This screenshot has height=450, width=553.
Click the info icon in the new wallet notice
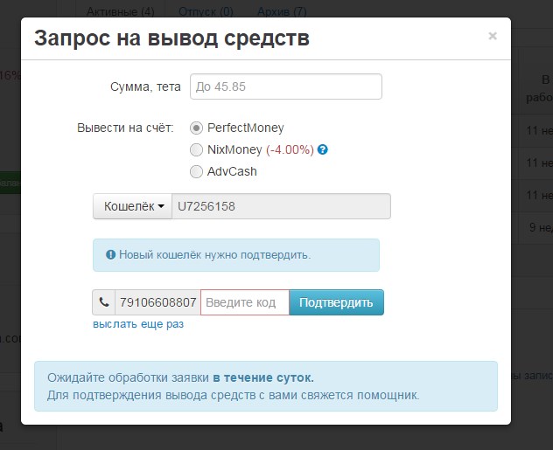(x=110, y=255)
